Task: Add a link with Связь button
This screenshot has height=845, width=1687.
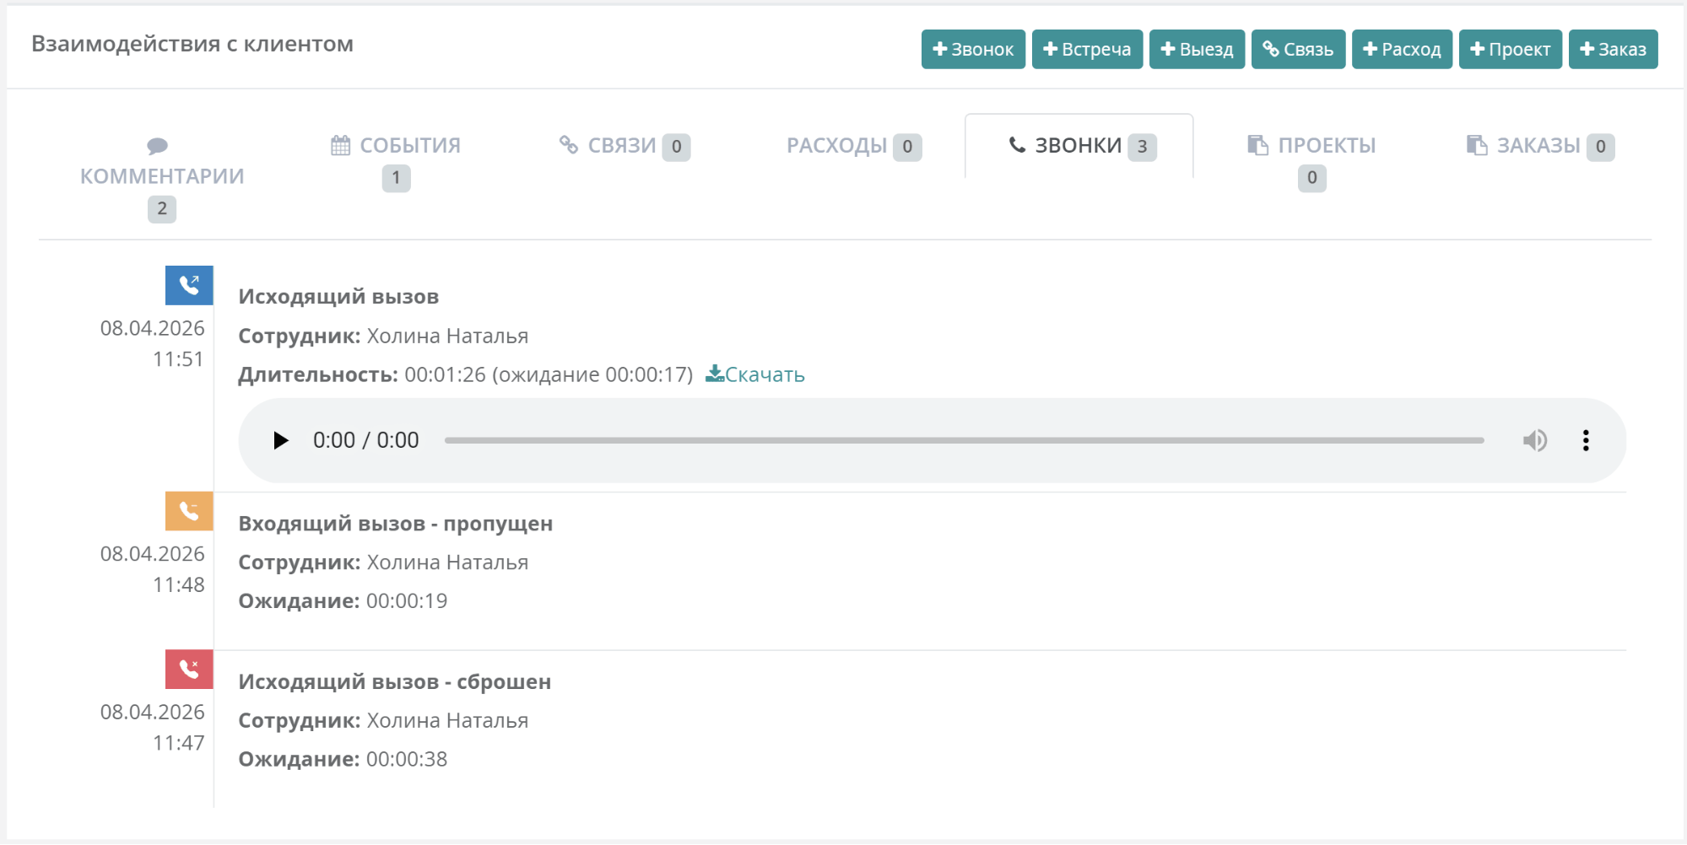Action: (x=1298, y=50)
